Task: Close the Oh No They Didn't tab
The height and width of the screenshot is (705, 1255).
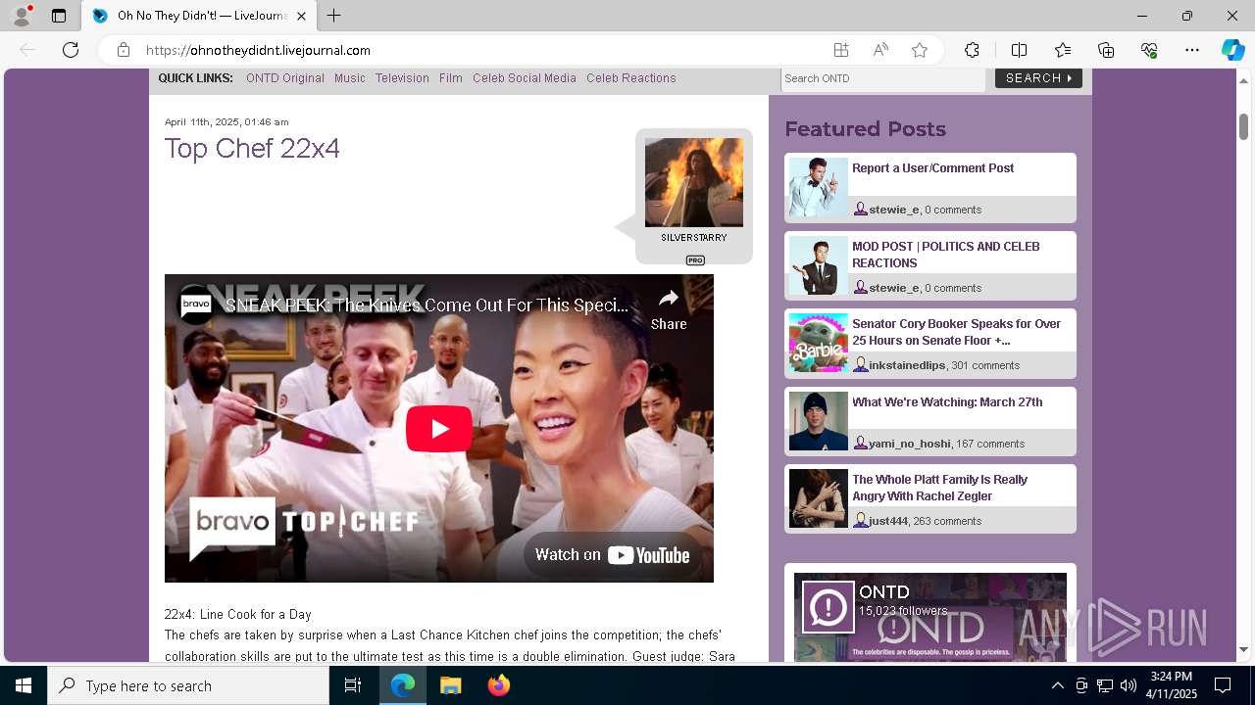Action: point(301,16)
